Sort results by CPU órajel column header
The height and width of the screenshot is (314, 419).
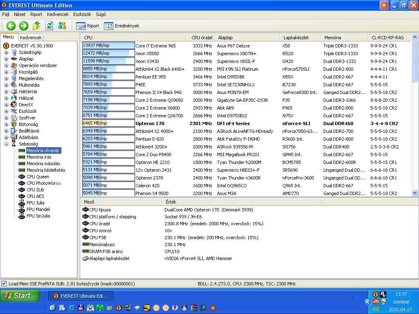tap(201, 38)
